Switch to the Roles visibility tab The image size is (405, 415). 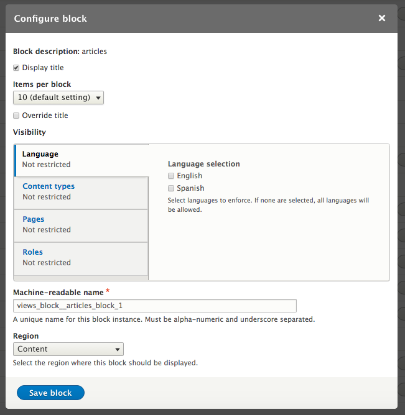point(33,252)
